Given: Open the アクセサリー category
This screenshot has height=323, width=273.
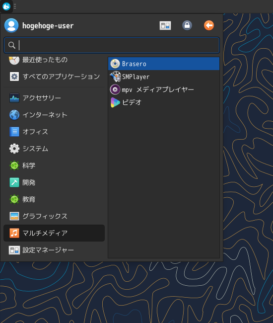Looking at the screenshot, I should [x=54, y=98].
